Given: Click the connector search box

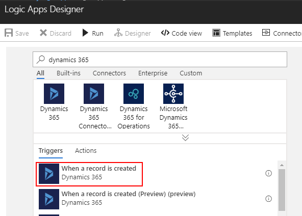Looking at the screenshot, I should tap(160, 60).
